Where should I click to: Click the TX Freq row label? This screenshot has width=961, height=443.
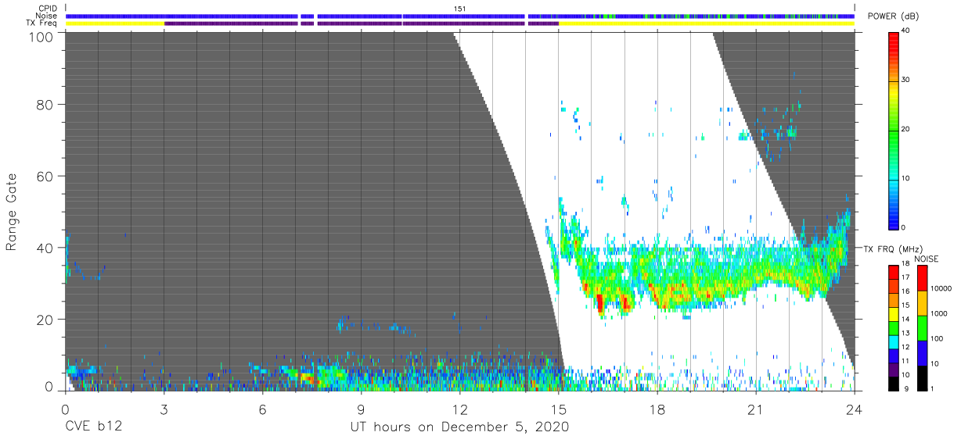(x=41, y=23)
